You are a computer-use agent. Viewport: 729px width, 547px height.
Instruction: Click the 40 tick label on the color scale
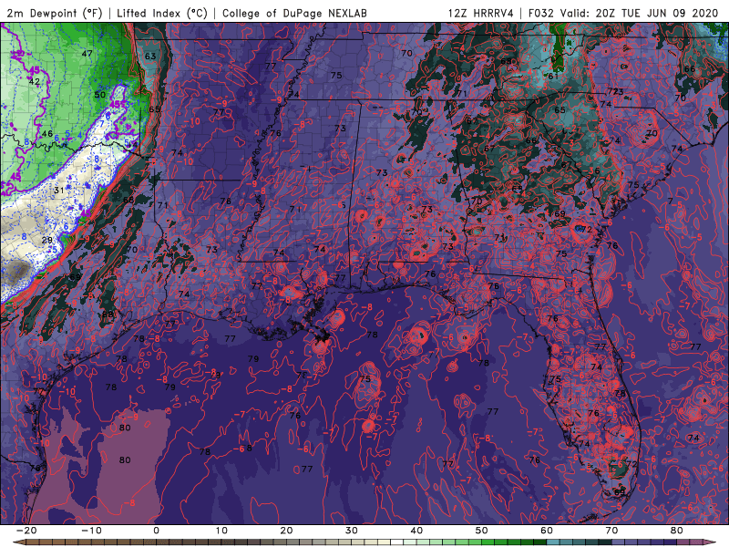[x=416, y=531]
